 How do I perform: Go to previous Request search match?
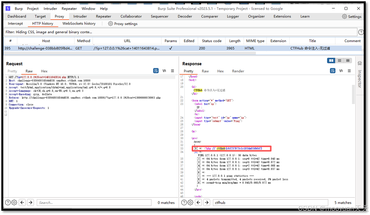(x=22, y=202)
